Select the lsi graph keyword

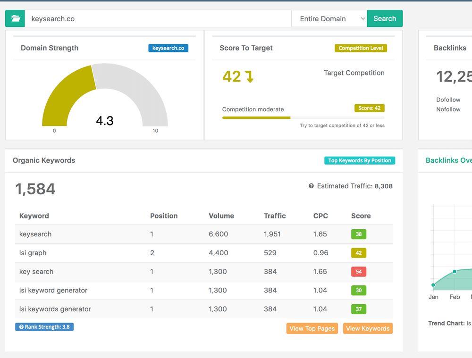[x=33, y=253]
